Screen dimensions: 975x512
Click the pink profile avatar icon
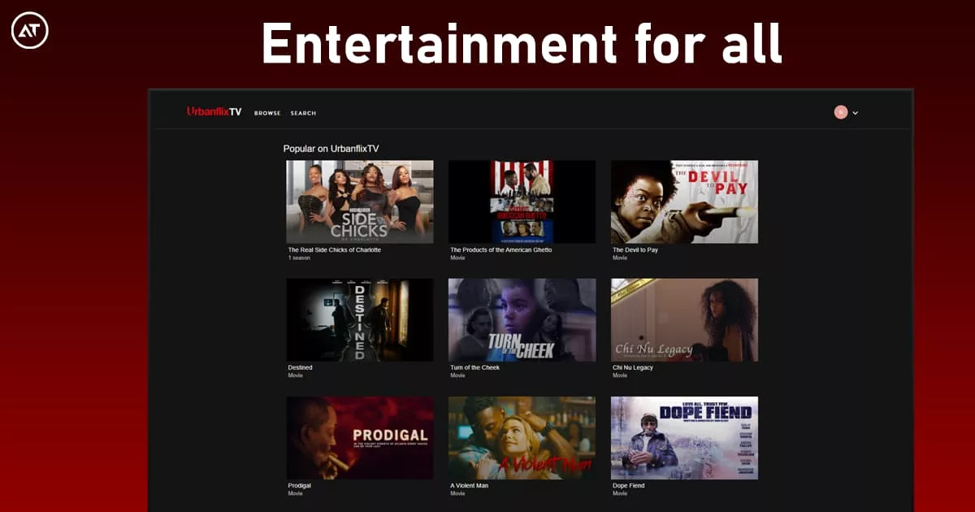tap(841, 112)
